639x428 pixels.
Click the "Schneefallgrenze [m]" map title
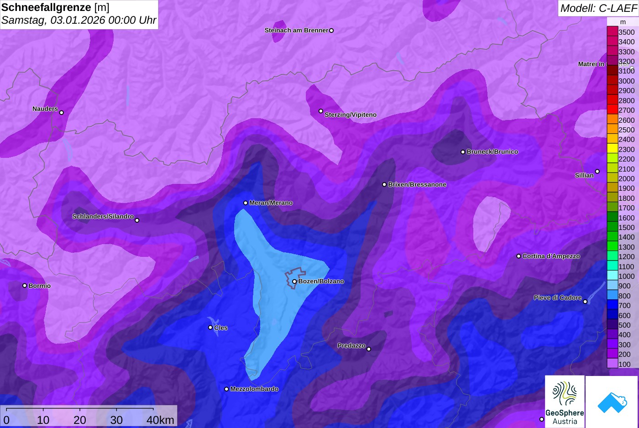(55, 7)
